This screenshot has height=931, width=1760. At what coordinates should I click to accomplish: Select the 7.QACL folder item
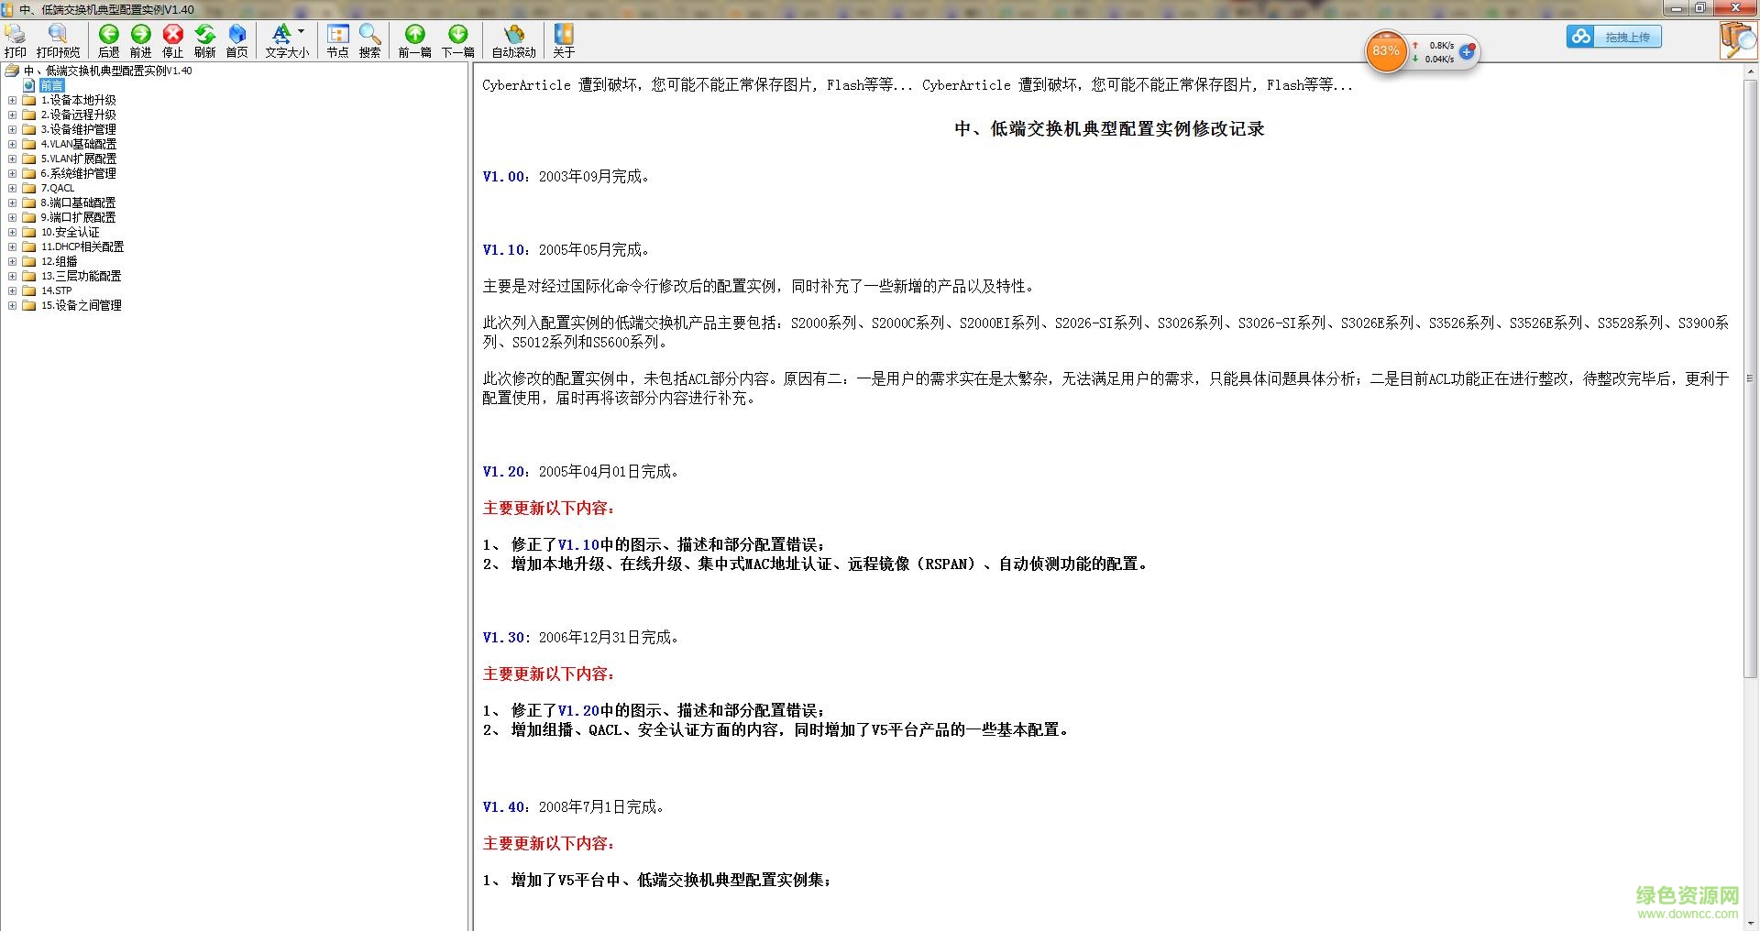59,188
